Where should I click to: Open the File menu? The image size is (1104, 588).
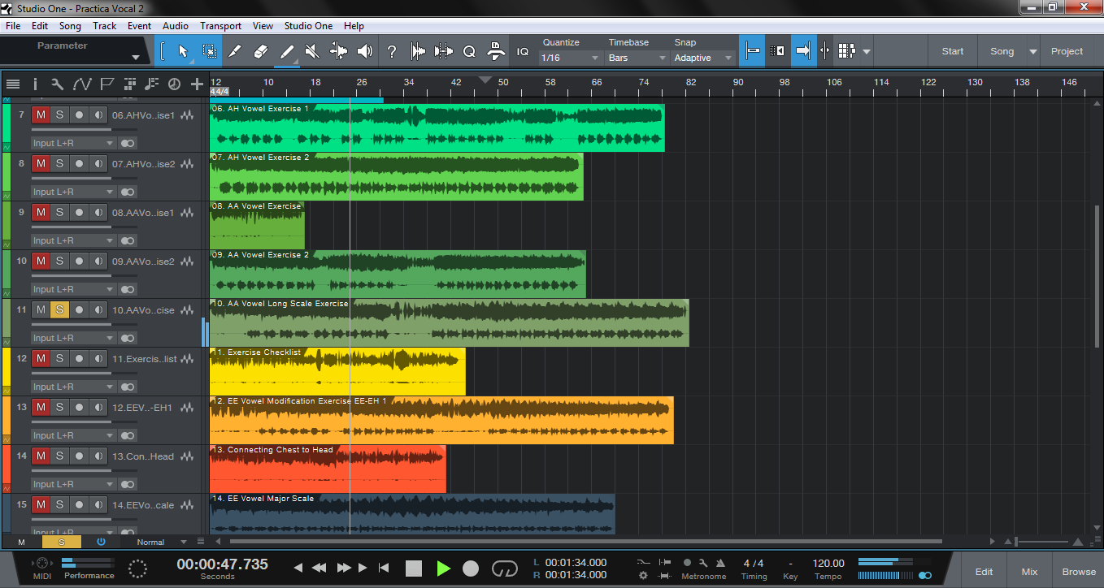point(13,26)
